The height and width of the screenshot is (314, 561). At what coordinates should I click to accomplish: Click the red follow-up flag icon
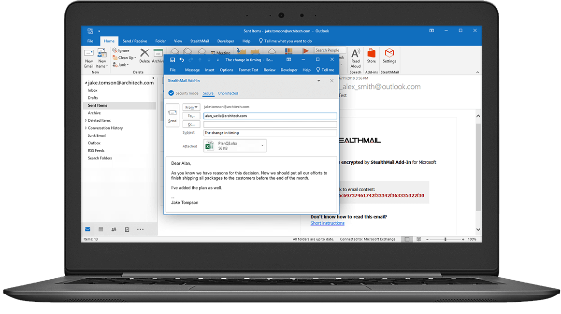click(305, 51)
